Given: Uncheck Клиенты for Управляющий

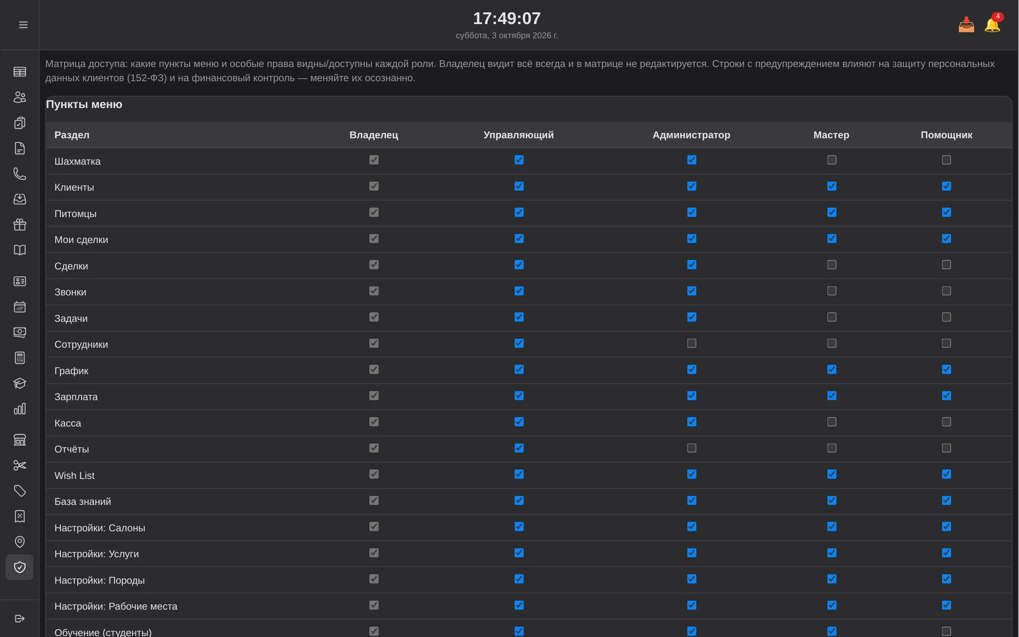Looking at the screenshot, I should pos(519,186).
